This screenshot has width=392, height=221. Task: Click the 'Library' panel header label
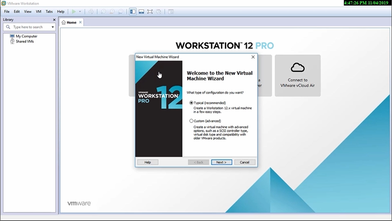click(8, 20)
